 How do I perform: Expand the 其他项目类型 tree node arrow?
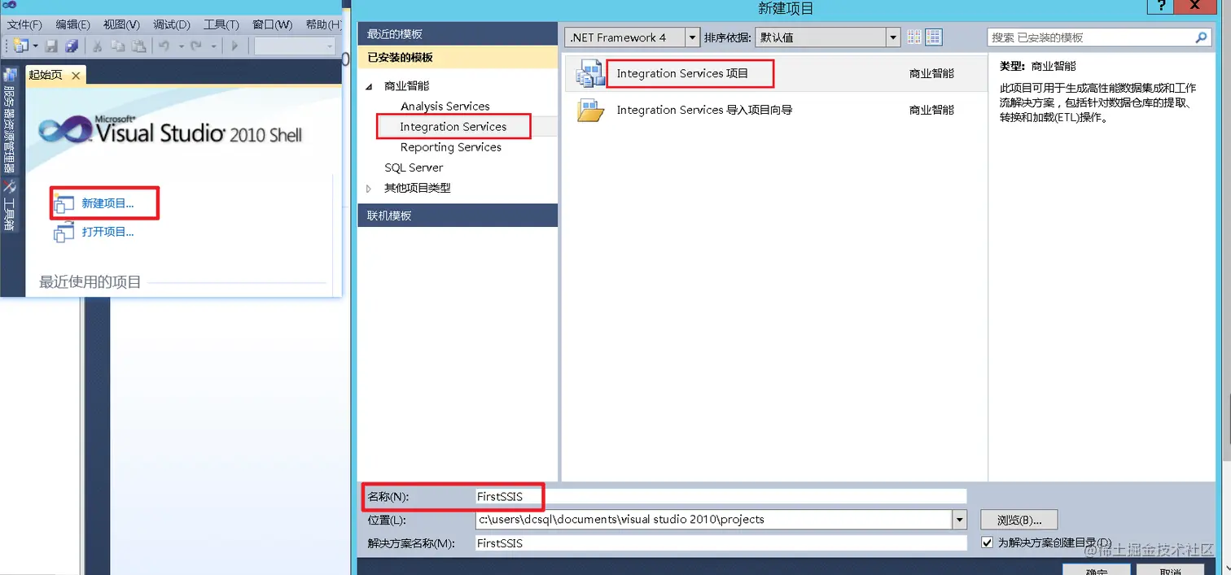point(368,188)
